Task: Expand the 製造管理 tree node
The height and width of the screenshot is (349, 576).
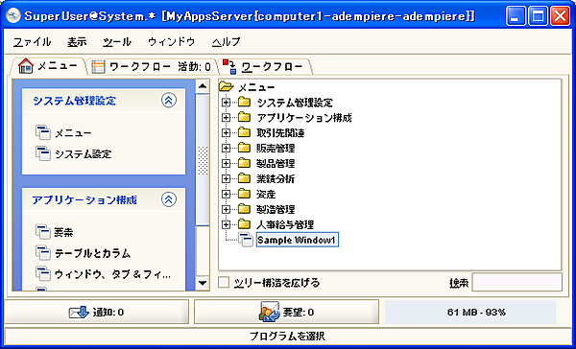Action: [227, 209]
